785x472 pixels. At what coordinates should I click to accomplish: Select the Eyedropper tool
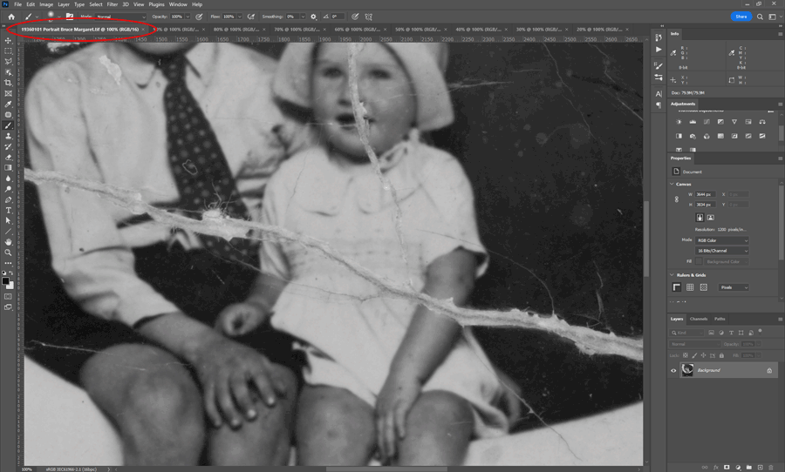(9, 104)
